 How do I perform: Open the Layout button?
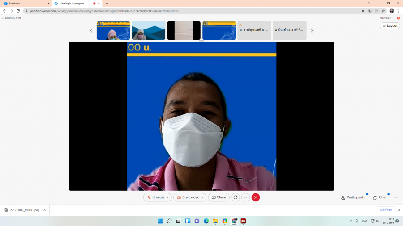pos(390,26)
